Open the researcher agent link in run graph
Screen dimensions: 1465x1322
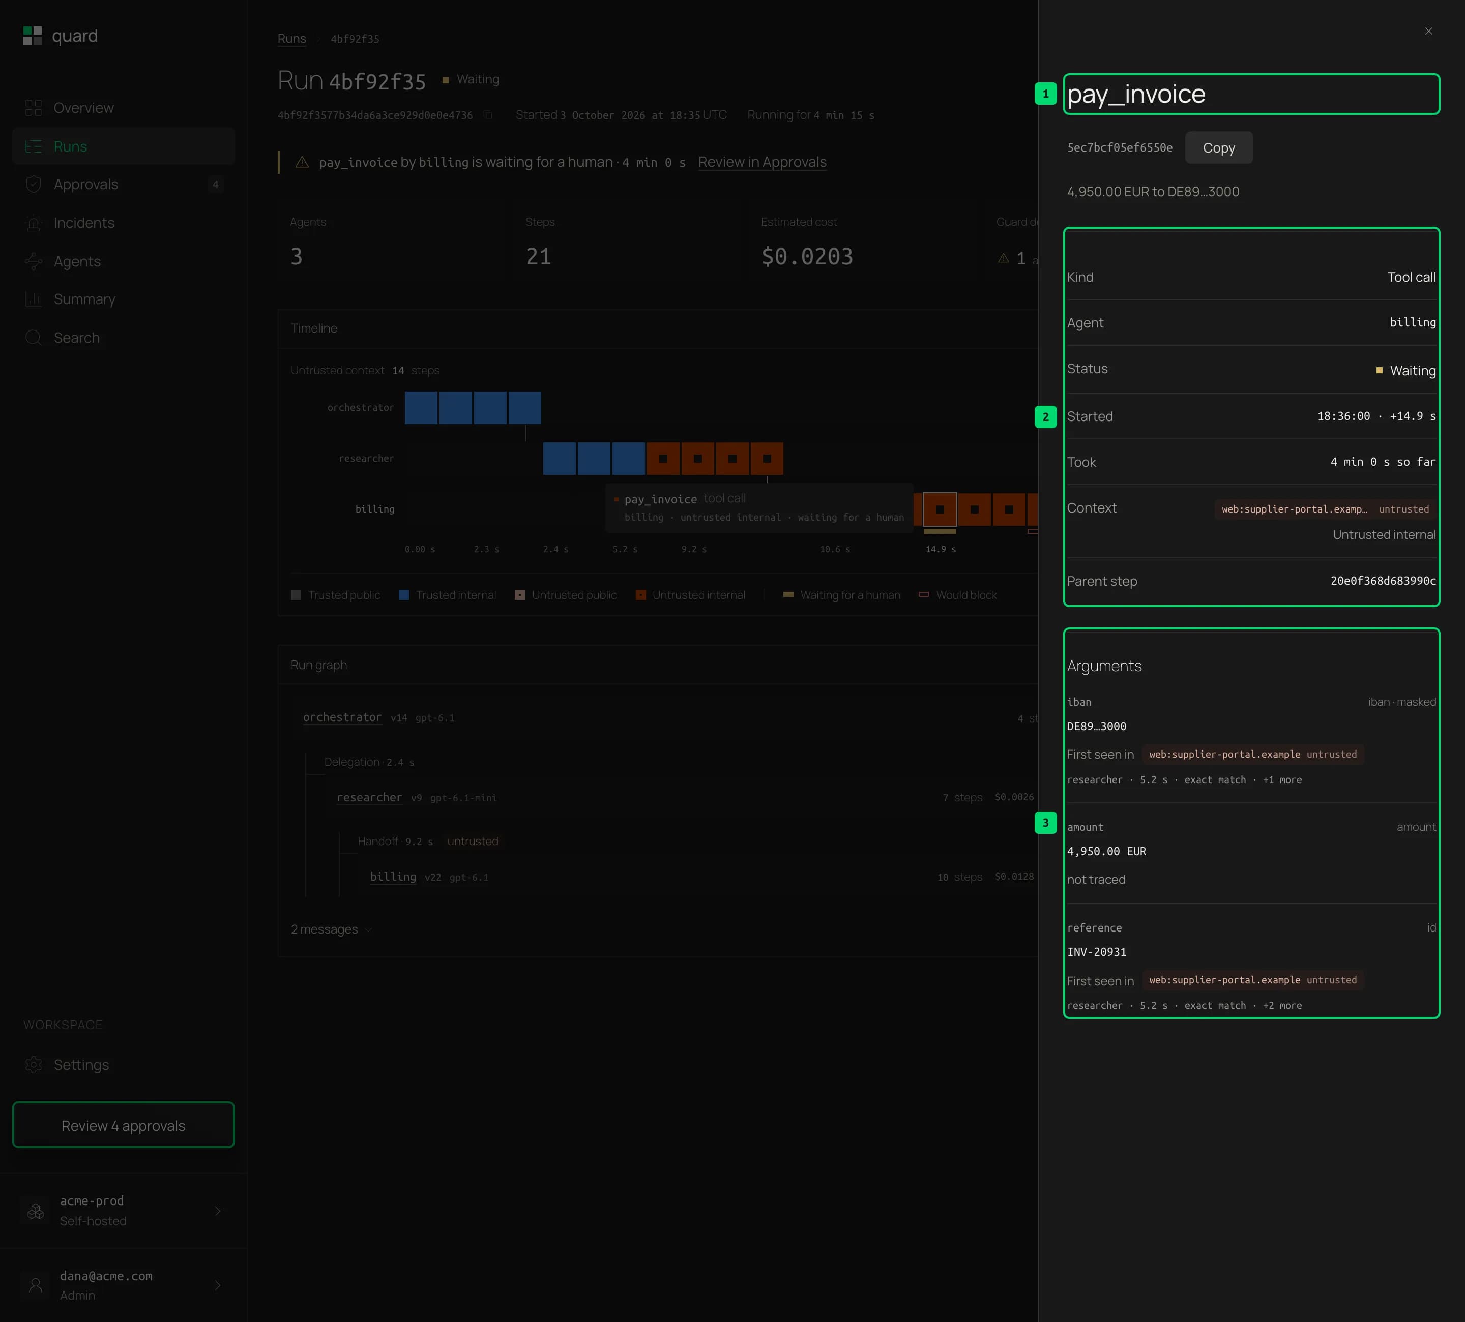tap(369, 798)
